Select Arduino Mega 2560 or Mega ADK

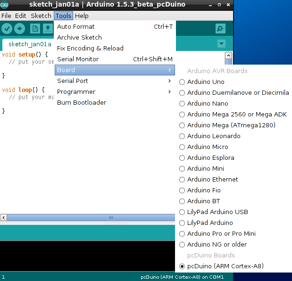point(233,115)
